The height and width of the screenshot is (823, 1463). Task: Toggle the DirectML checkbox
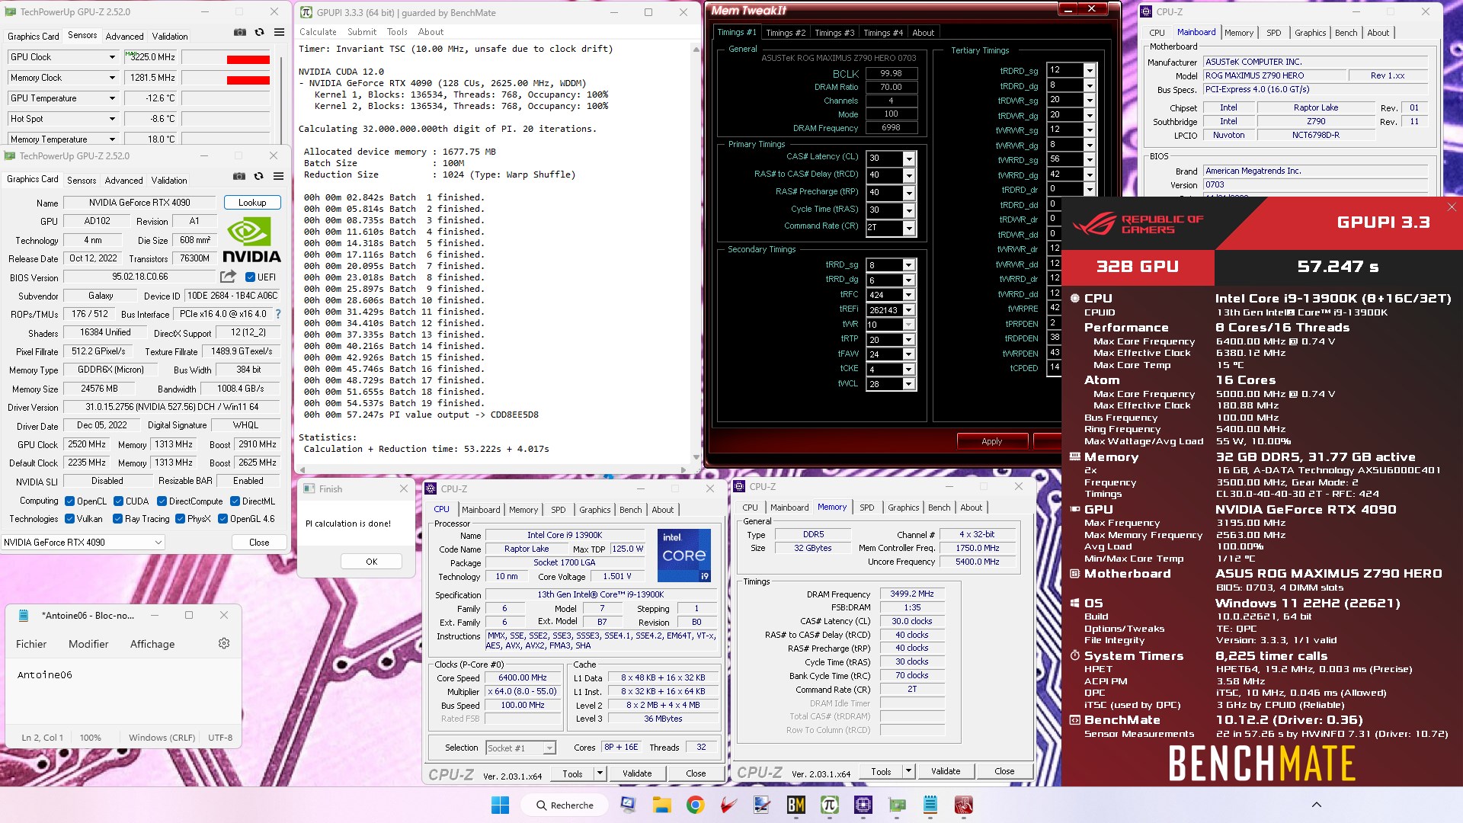(x=235, y=501)
